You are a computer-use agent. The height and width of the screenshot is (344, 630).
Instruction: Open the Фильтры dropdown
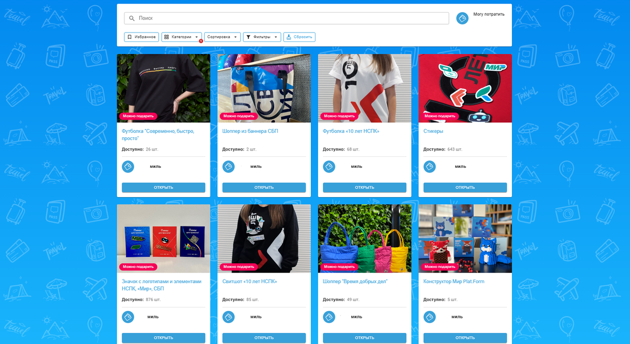[262, 37]
